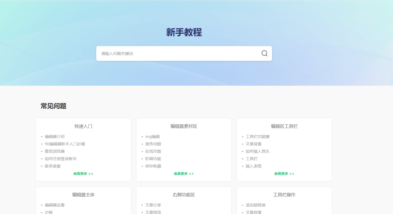Image resolution: width=393 pixels, height=214 pixels.
Task: Click the magnifier search icon
Action: click(x=264, y=53)
